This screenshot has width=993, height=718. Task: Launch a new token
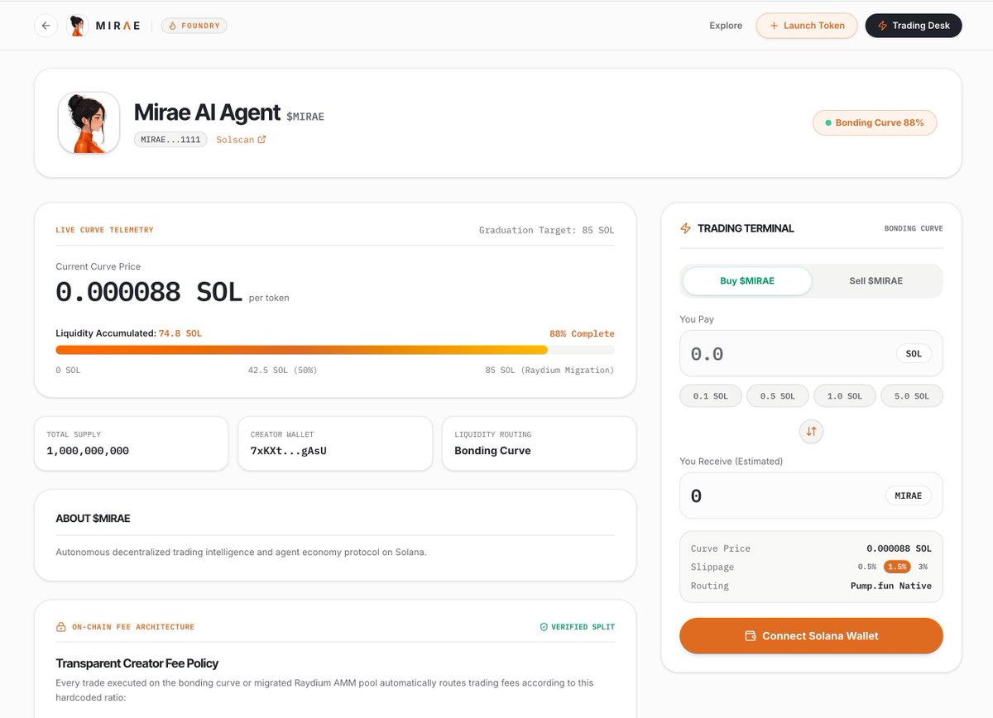point(807,26)
